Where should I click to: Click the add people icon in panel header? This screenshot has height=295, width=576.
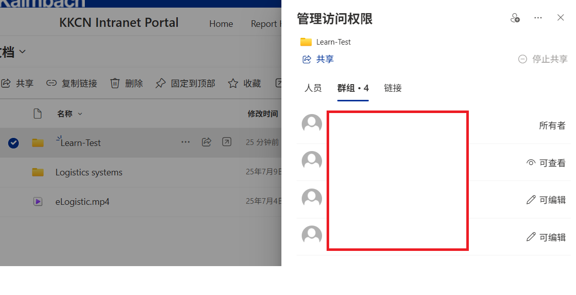[515, 18]
